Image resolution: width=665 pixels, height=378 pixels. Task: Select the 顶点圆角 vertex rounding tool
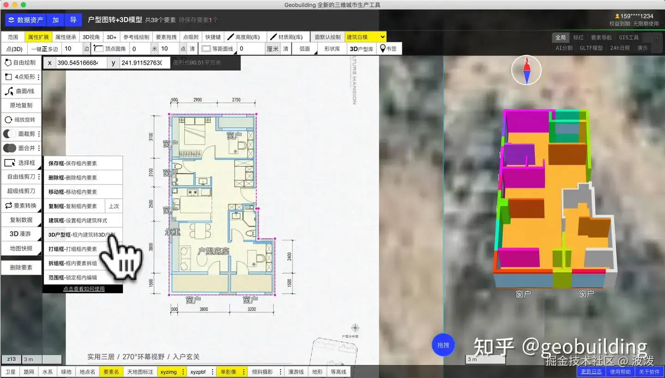click(110, 48)
